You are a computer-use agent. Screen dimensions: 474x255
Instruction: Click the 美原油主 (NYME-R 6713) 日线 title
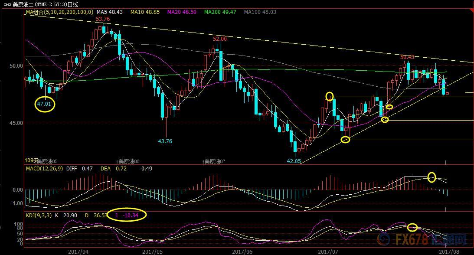(x=46, y=5)
